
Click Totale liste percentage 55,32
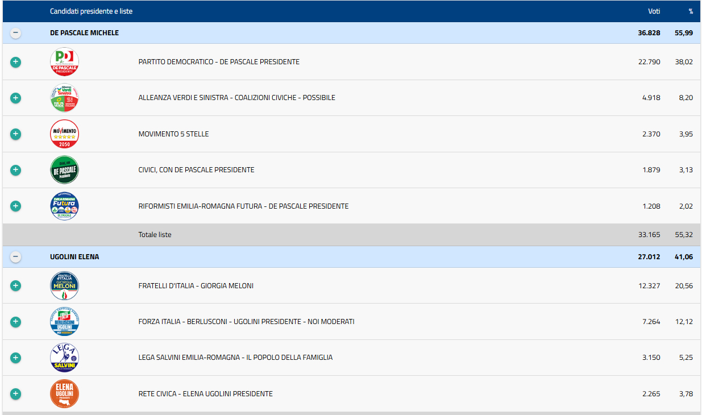tap(684, 235)
